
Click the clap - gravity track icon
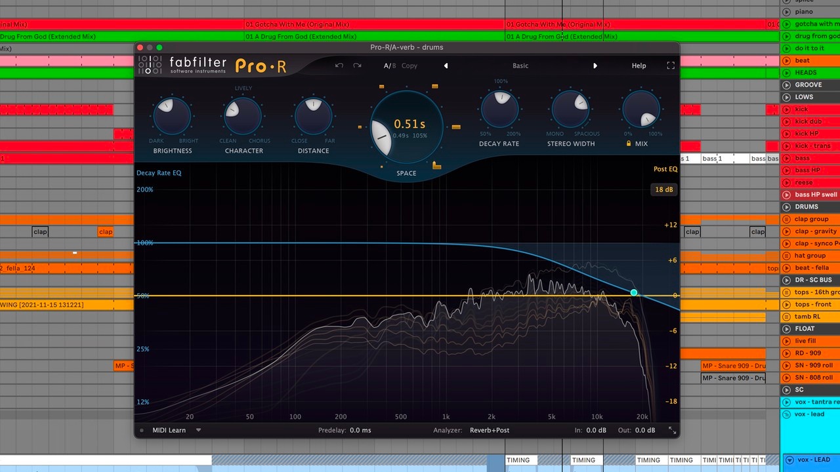[786, 231]
